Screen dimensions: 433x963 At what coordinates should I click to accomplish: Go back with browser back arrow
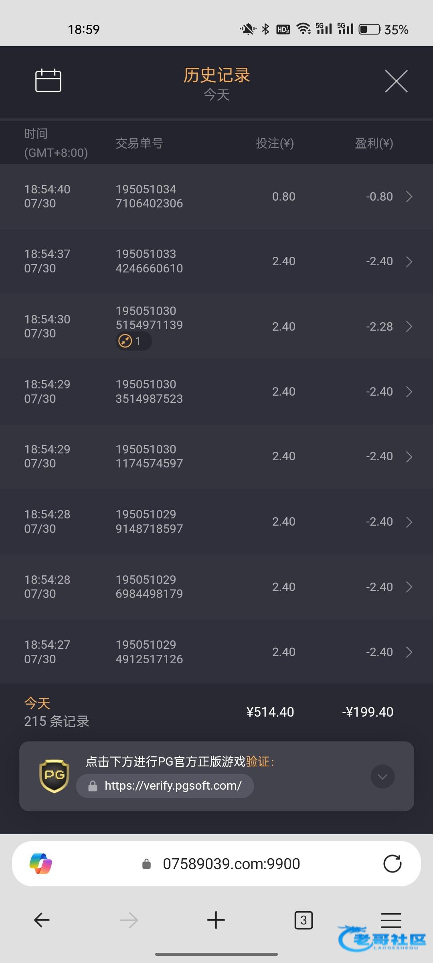point(42,920)
